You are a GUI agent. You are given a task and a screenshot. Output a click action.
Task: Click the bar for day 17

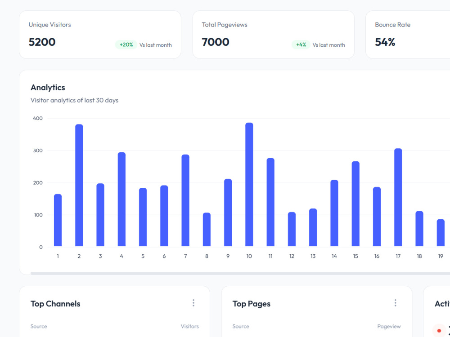(398, 197)
